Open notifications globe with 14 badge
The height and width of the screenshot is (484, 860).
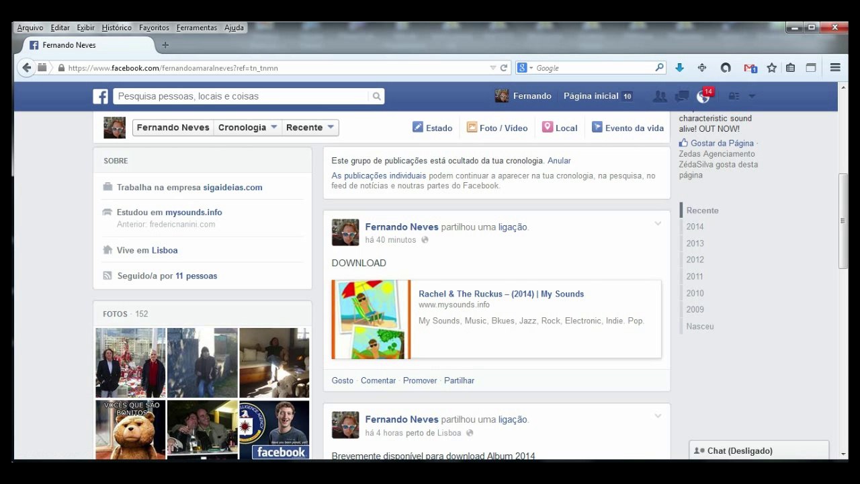(x=703, y=96)
